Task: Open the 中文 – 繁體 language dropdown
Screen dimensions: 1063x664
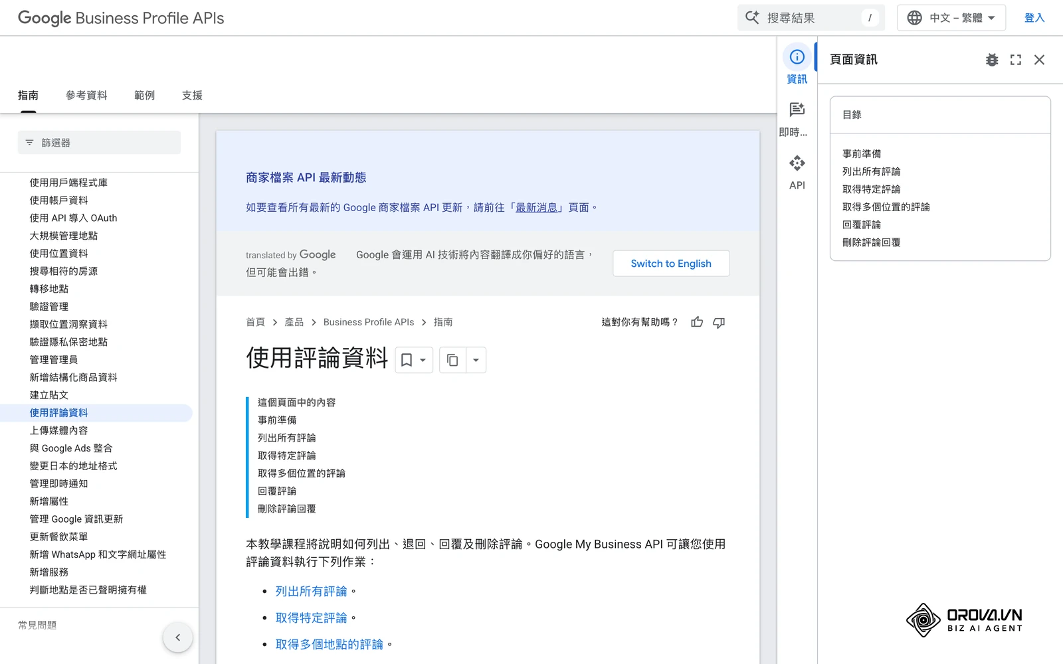Action: click(951, 18)
